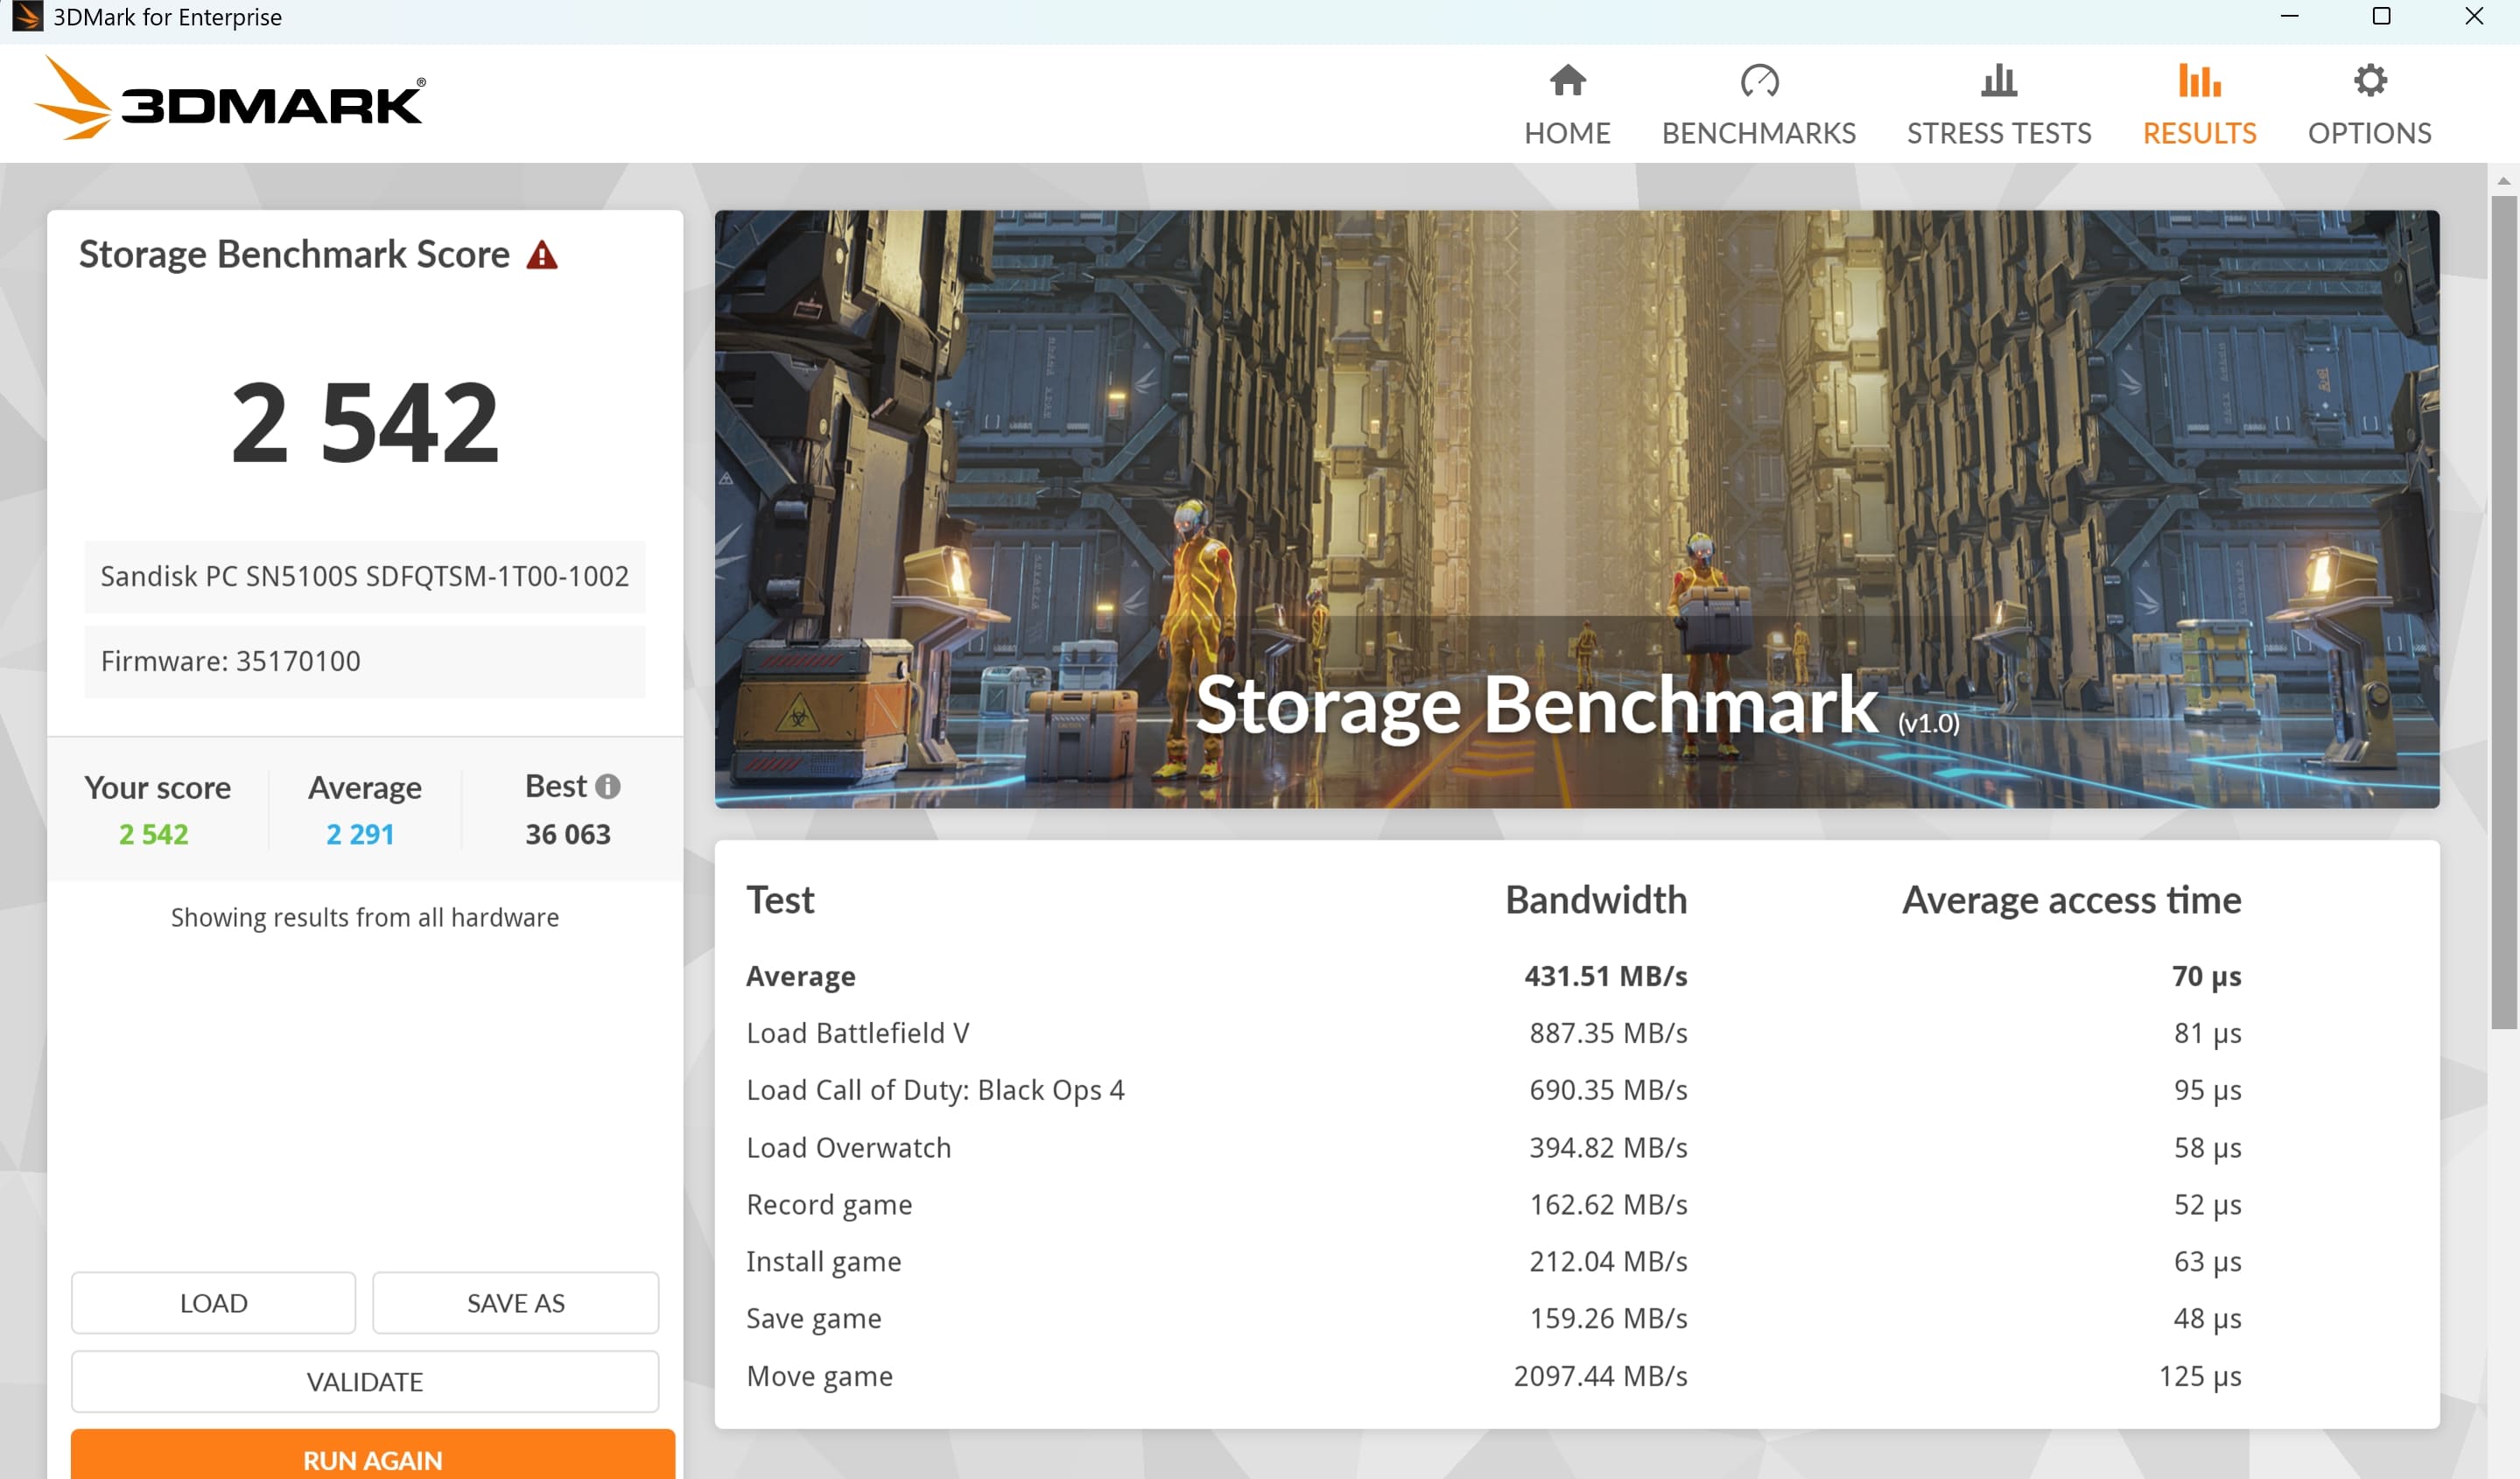The width and height of the screenshot is (2520, 1479).
Task: Click the Home house icon
Action: click(1567, 80)
